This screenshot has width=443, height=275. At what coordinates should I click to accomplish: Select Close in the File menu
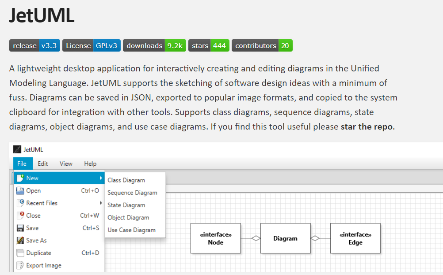[x=59, y=216]
